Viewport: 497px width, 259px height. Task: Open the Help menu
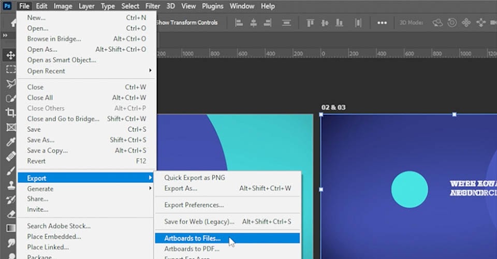point(268,6)
